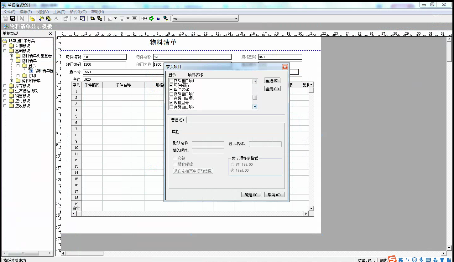Open the 格式化(O) menu
The width and height of the screenshot is (454, 262).
pyautogui.click(x=78, y=12)
